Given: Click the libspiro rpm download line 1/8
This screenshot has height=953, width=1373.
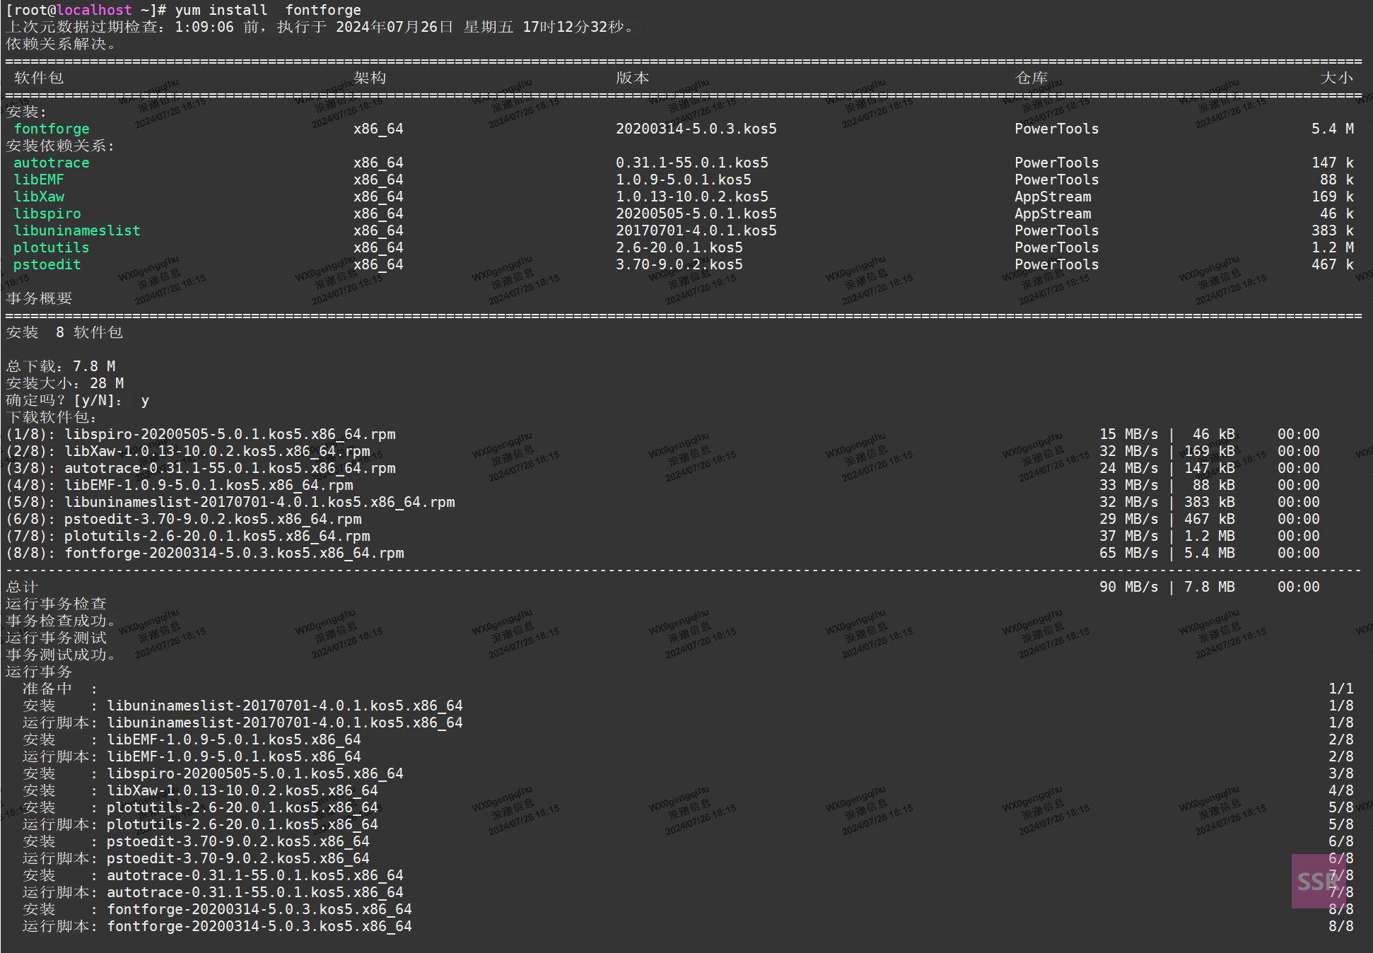Looking at the screenshot, I should click(201, 434).
